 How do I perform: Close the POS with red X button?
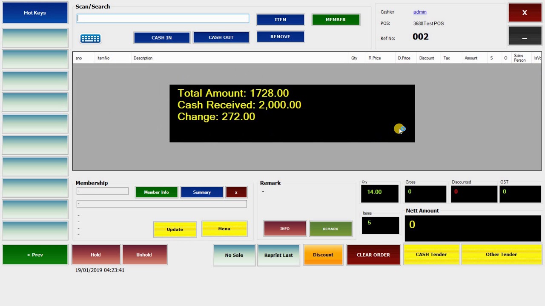pyautogui.click(x=525, y=13)
